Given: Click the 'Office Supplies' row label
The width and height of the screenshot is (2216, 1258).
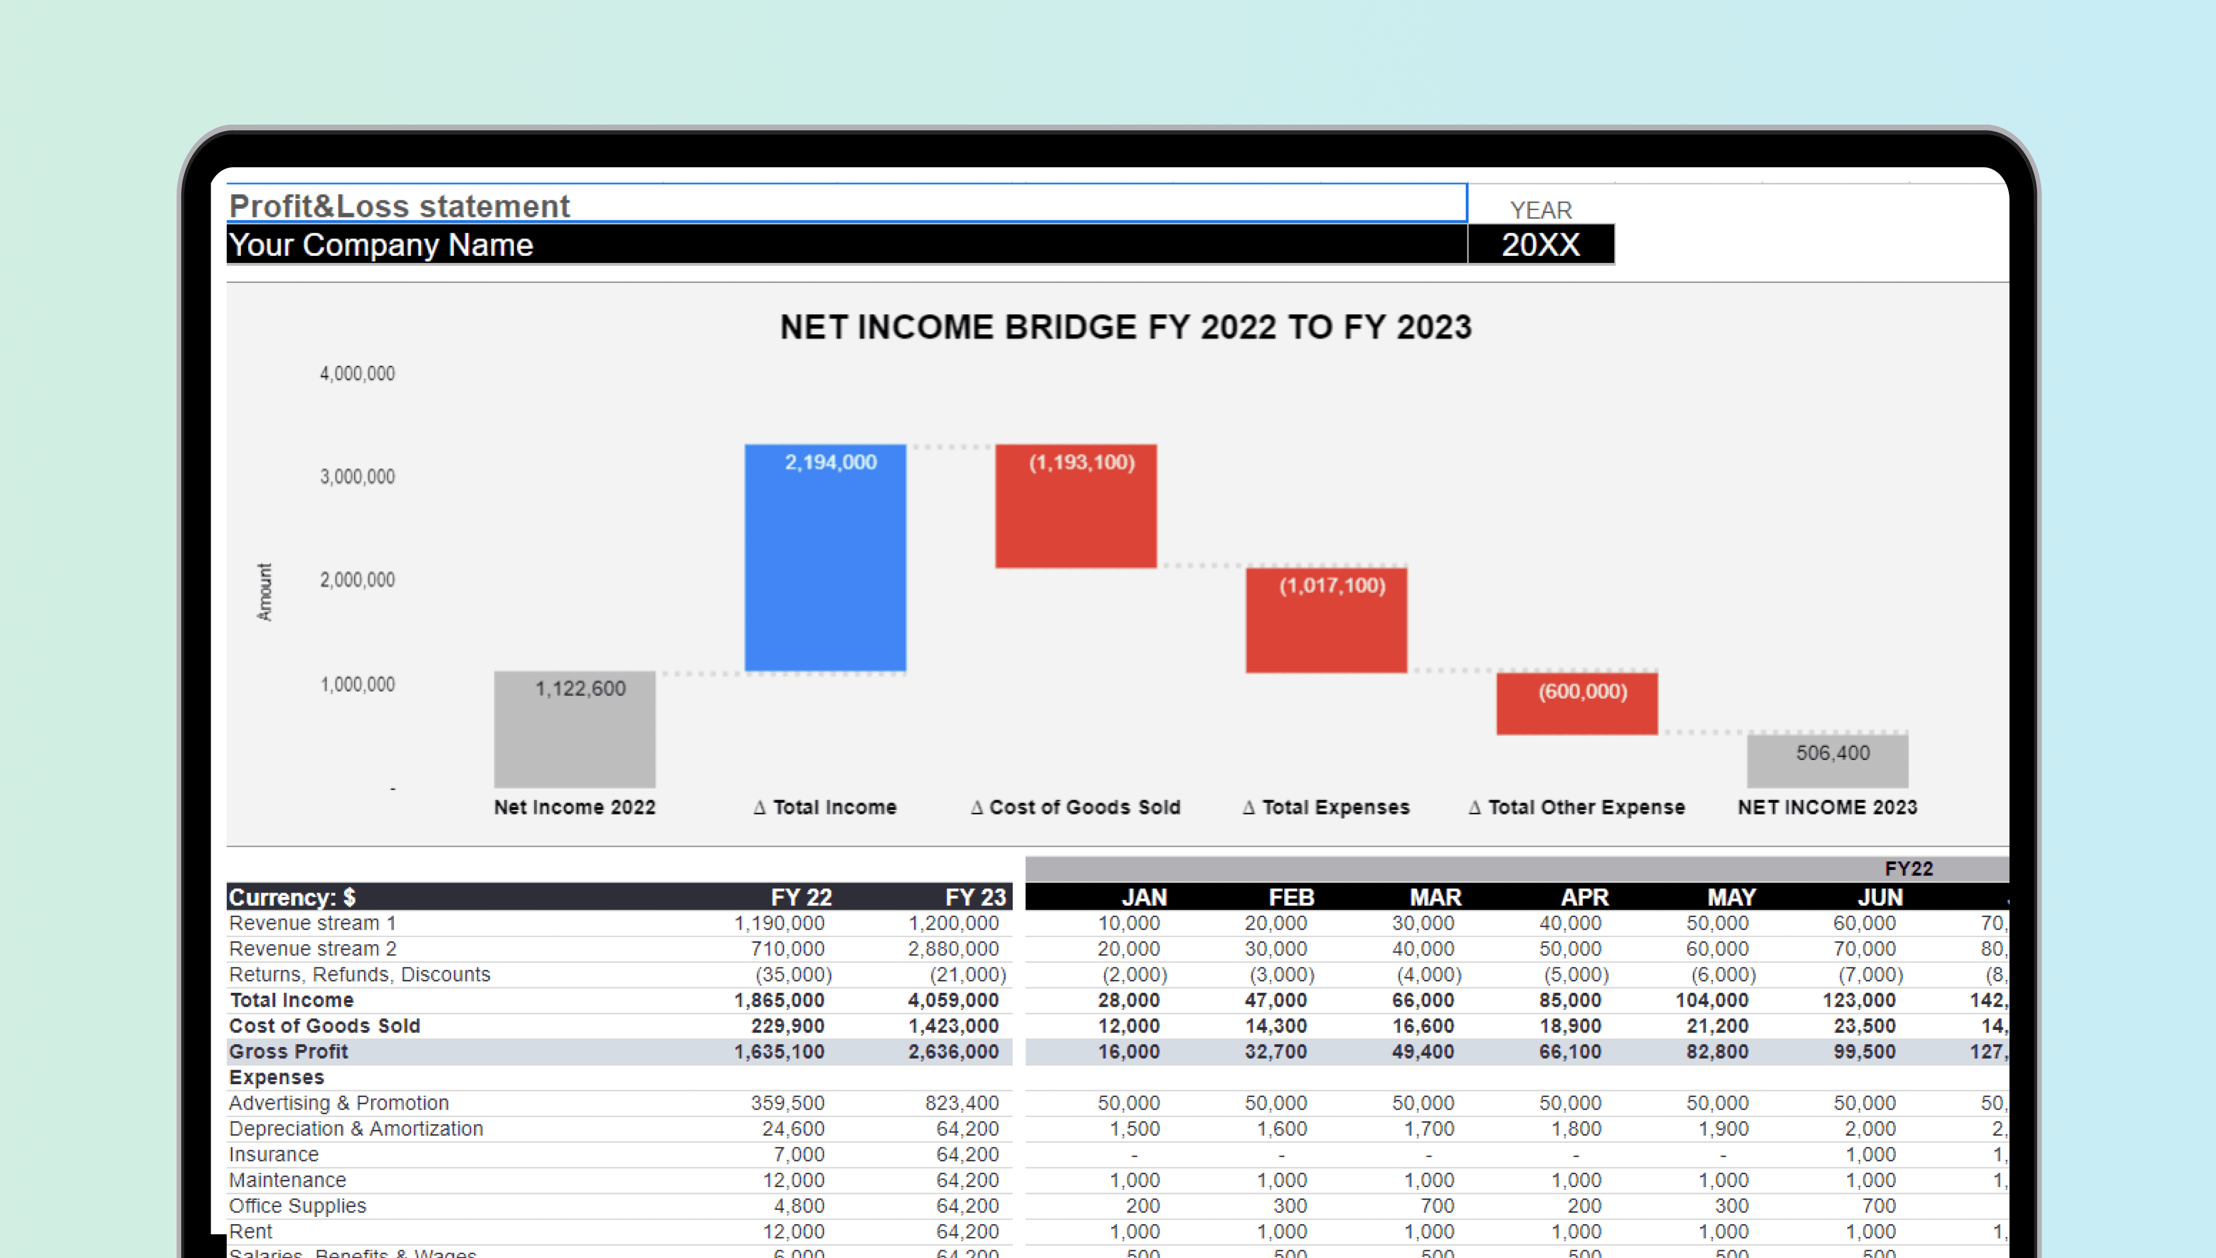Looking at the screenshot, I should (x=297, y=1206).
